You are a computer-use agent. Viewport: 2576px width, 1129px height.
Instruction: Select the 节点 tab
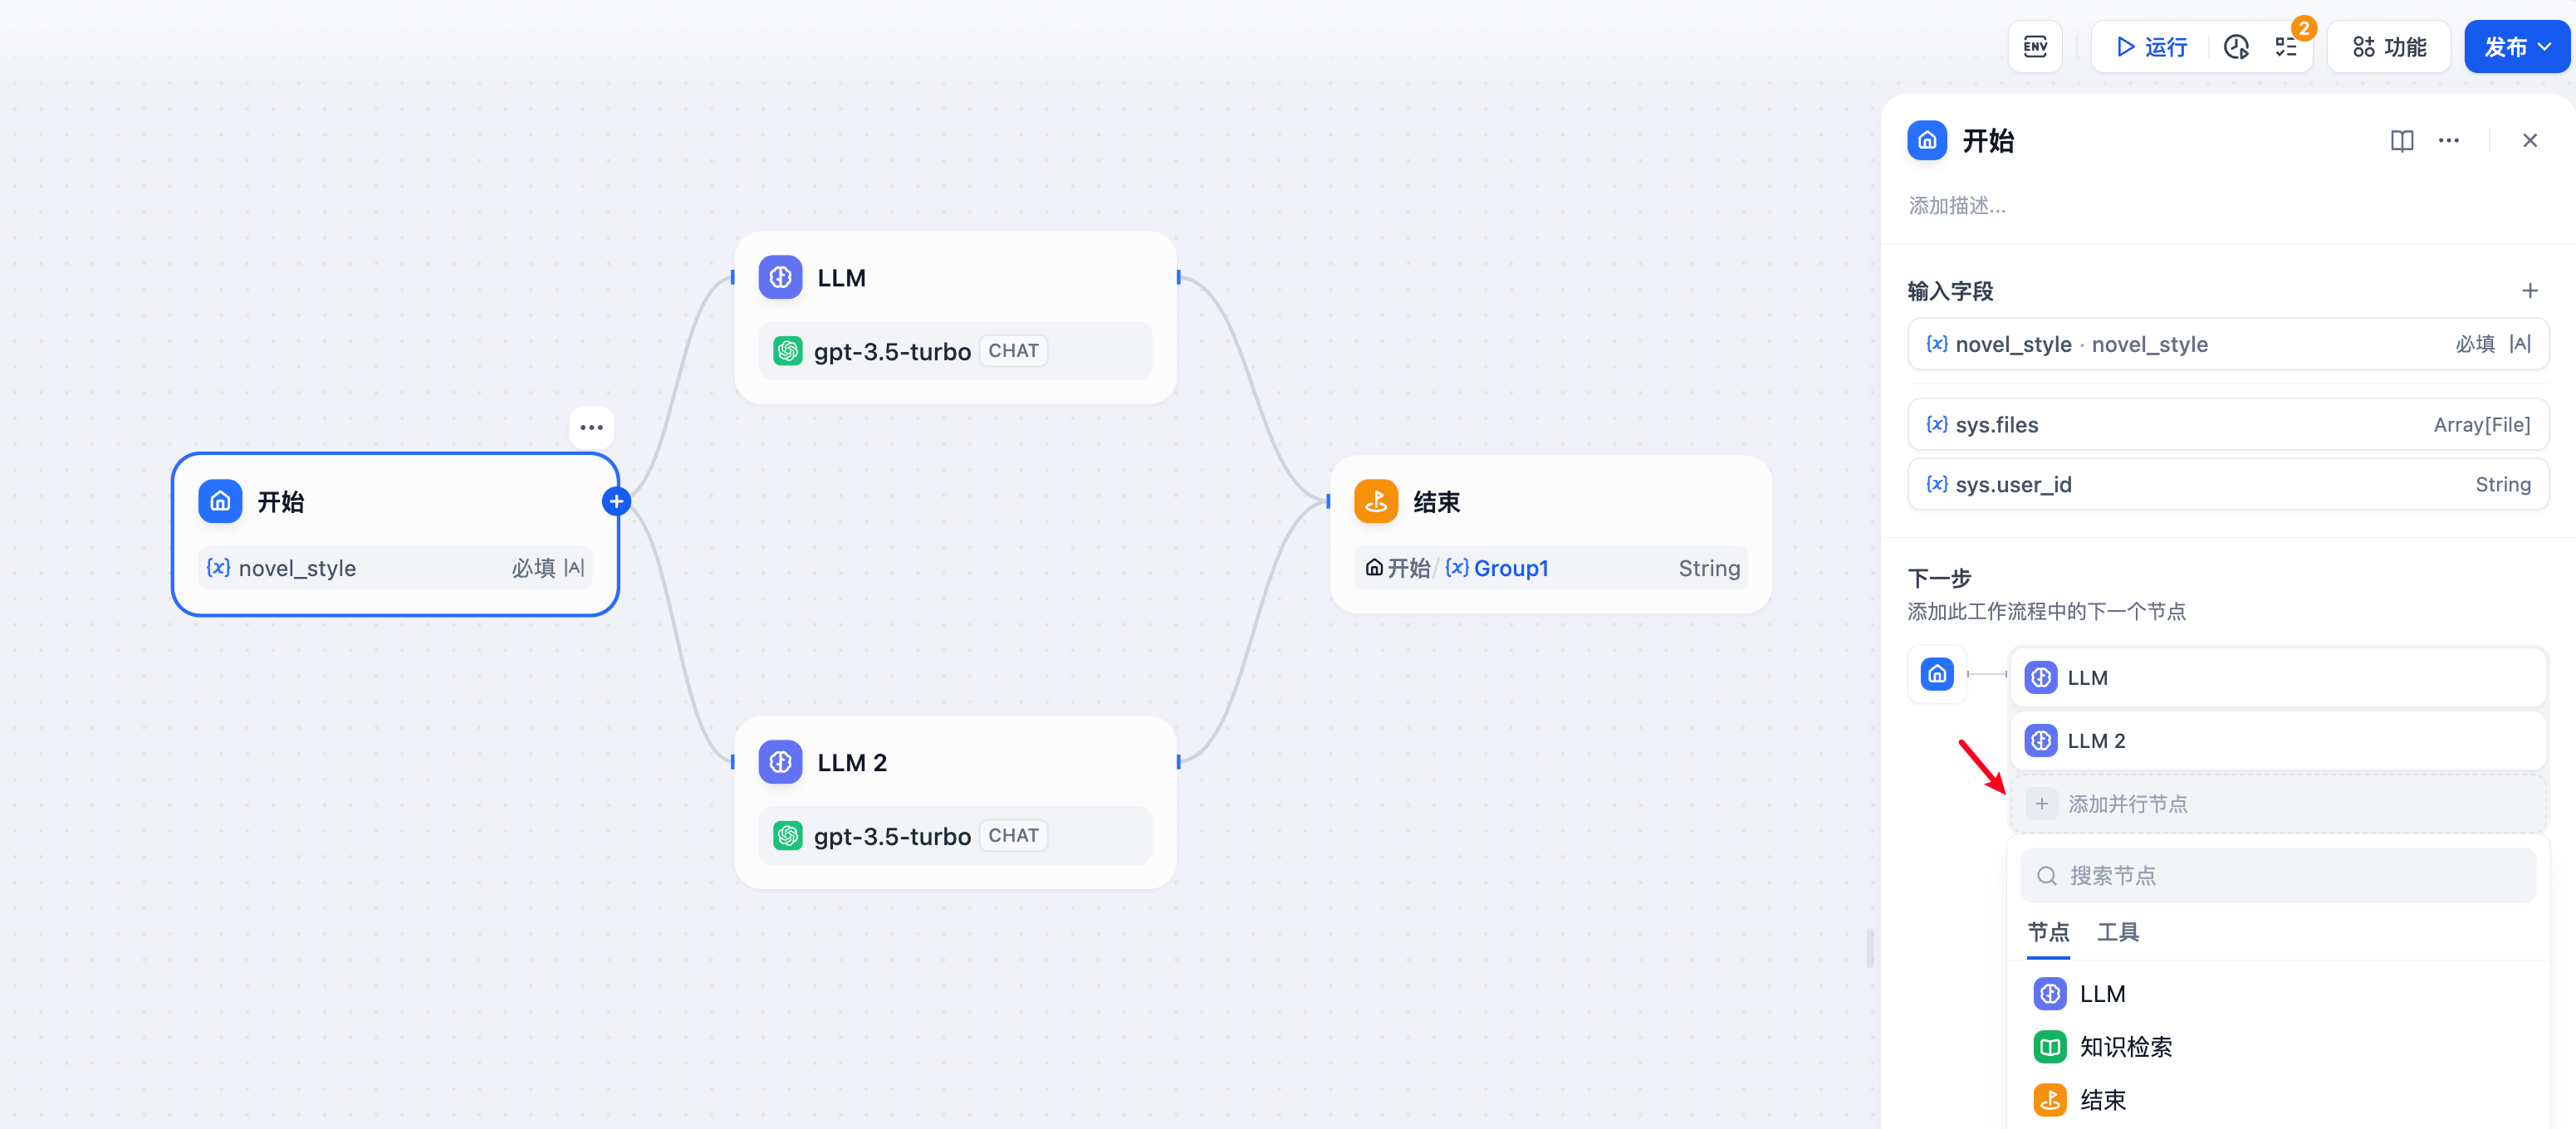[2047, 932]
